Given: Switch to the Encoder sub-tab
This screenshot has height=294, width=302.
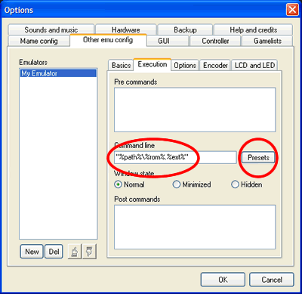Looking at the screenshot, I should (215, 65).
